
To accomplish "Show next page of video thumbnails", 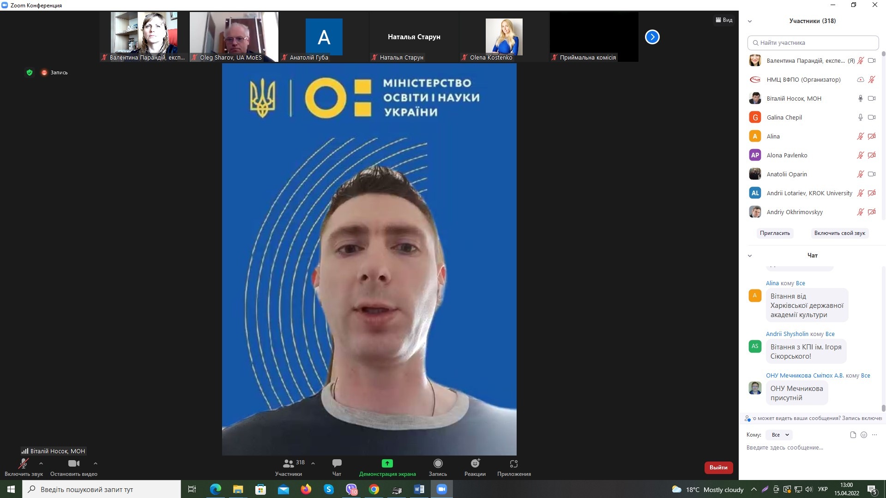I will pos(652,37).
